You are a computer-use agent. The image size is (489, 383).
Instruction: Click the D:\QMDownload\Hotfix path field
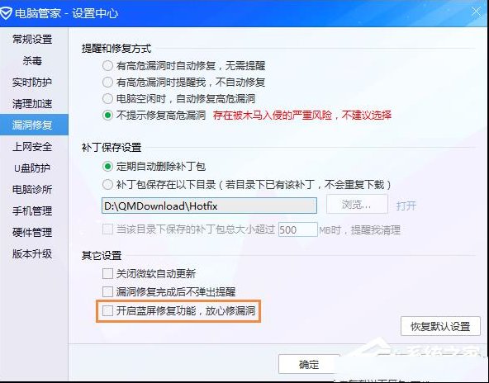point(209,206)
